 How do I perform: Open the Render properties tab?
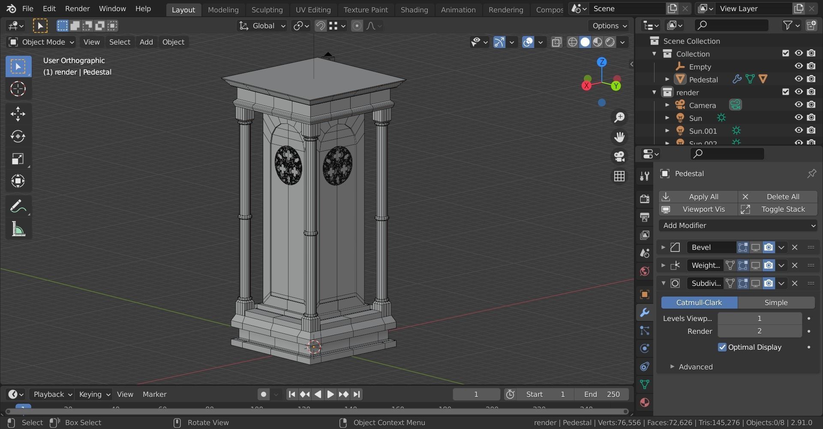point(644,198)
